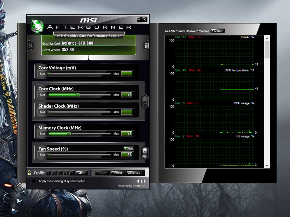The height and width of the screenshot is (217, 290).
Task: Toggle Apply overclocking at system startup
Action: (x=34, y=181)
